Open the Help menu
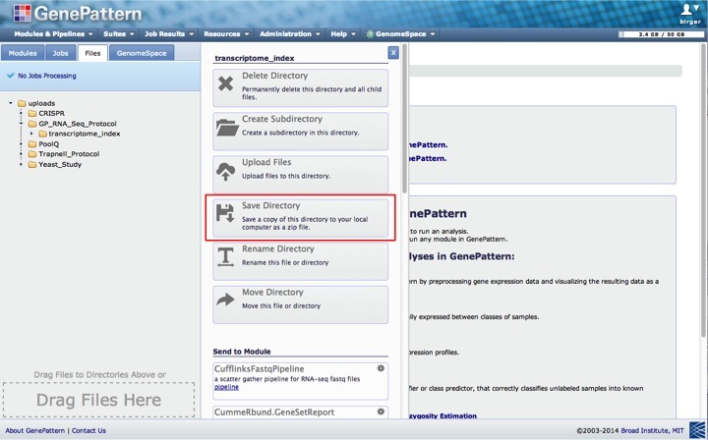 click(x=343, y=33)
